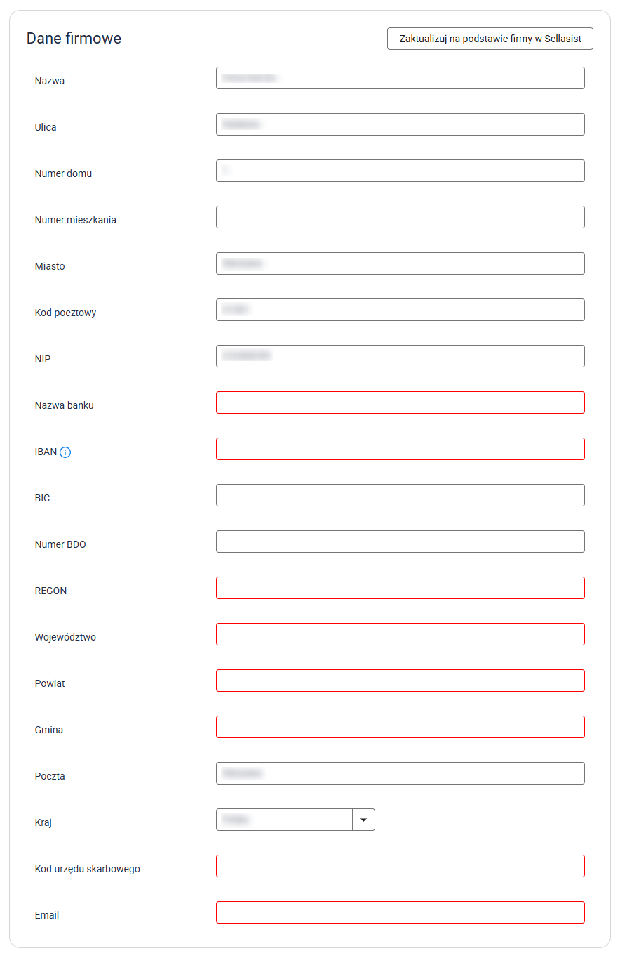Focus the empty Nazwa banku field
The image size is (620, 958).
click(x=400, y=402)
